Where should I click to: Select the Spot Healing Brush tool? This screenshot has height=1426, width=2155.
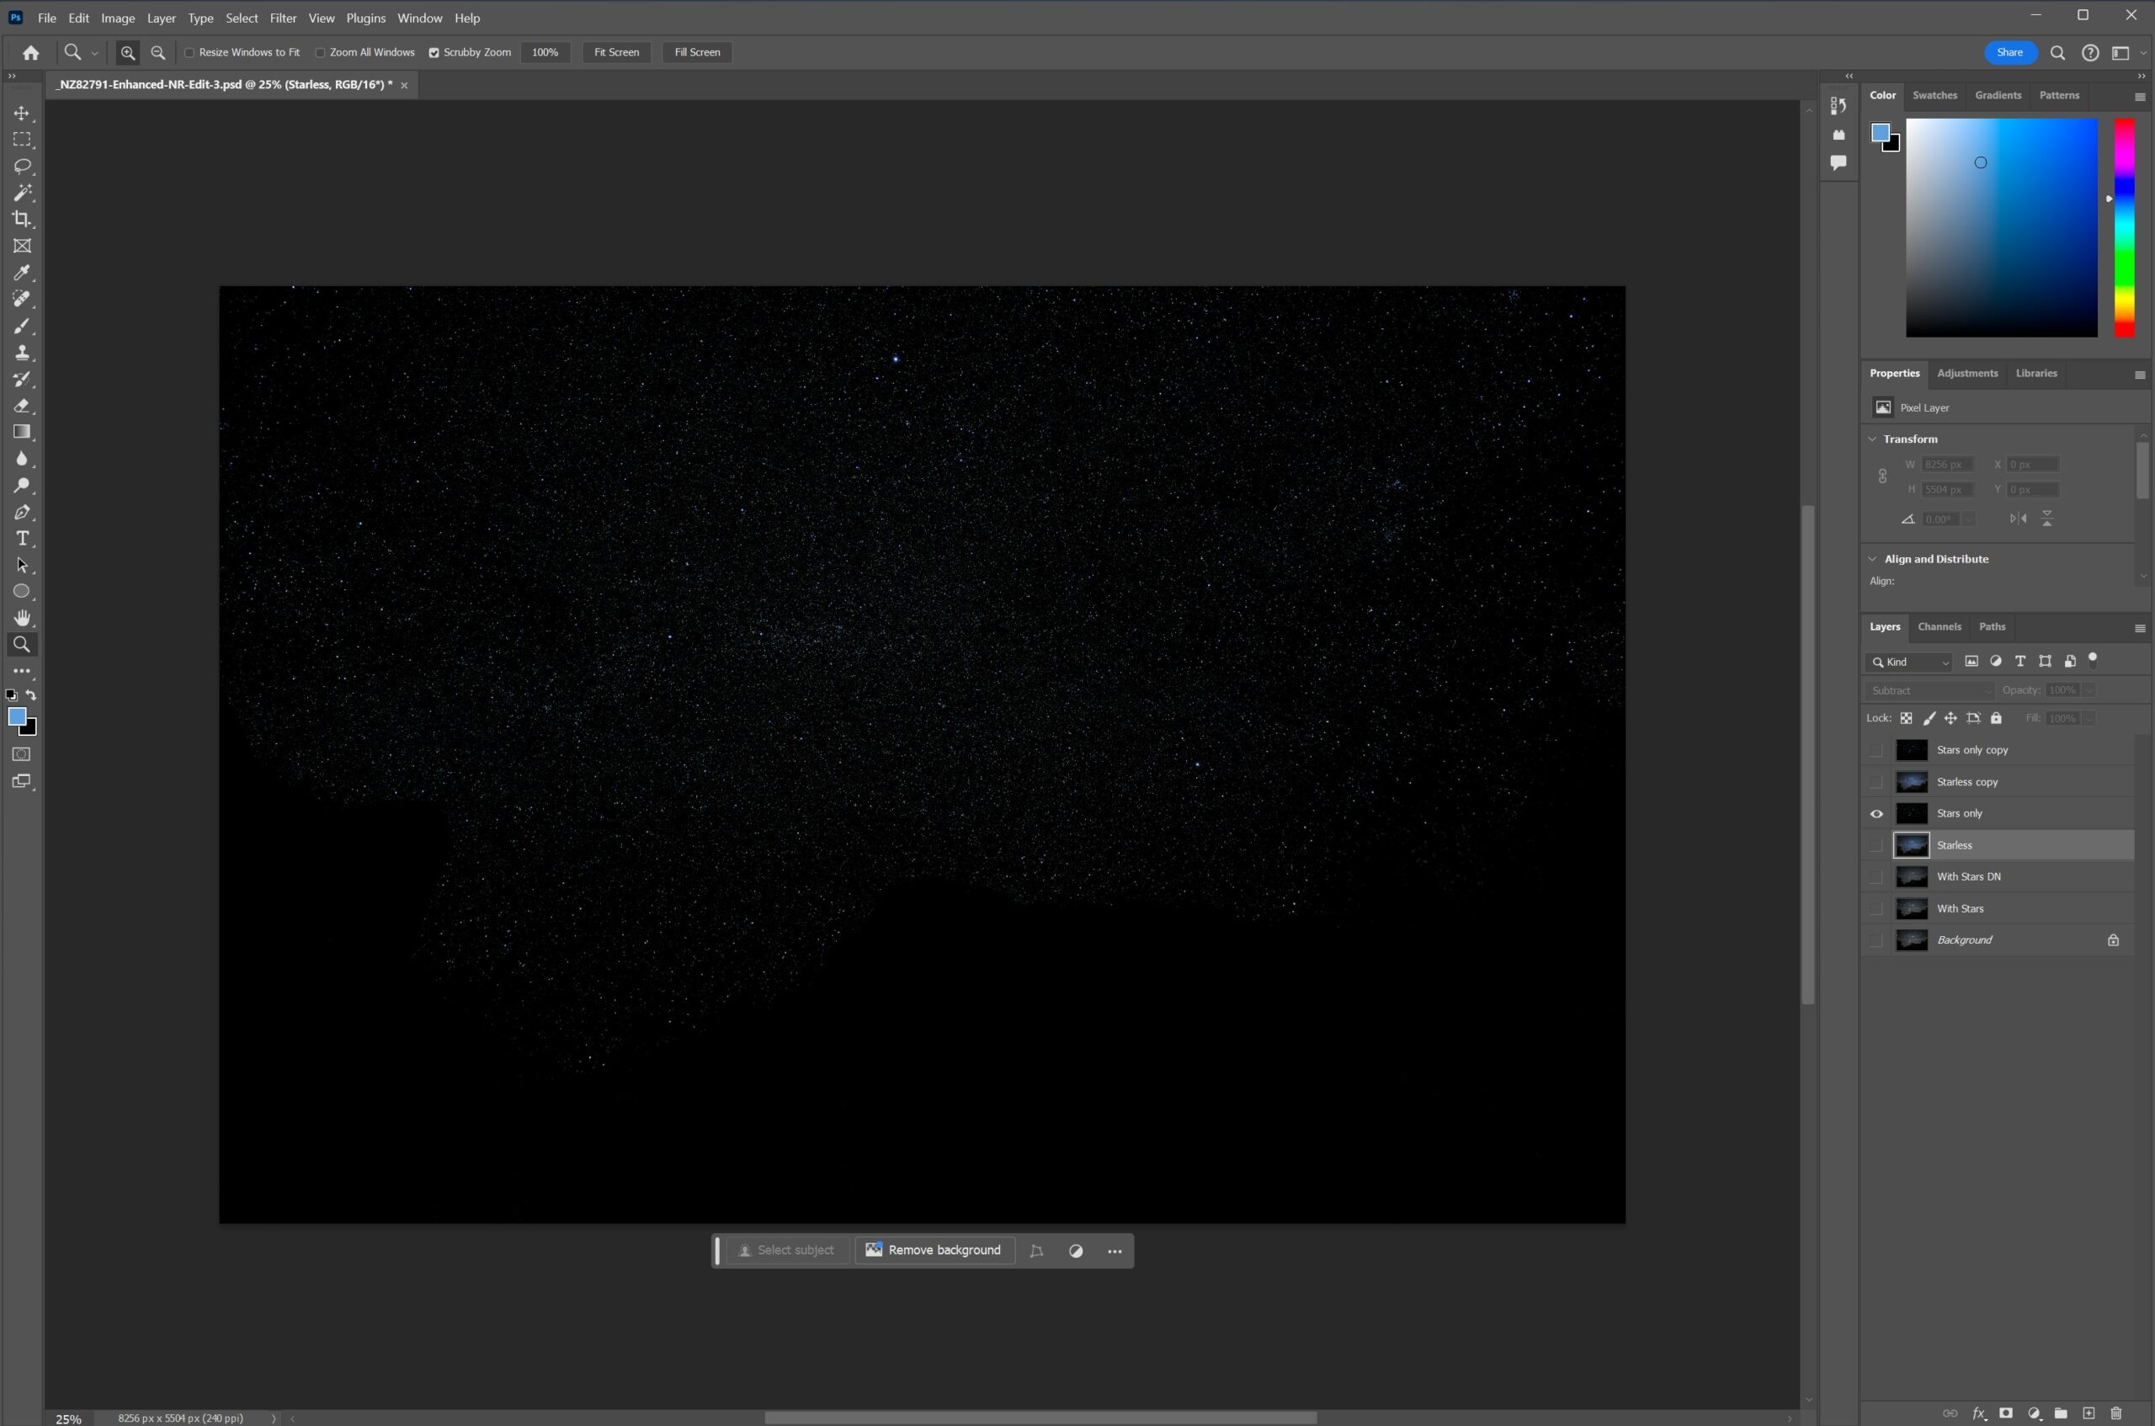(22, 299)
